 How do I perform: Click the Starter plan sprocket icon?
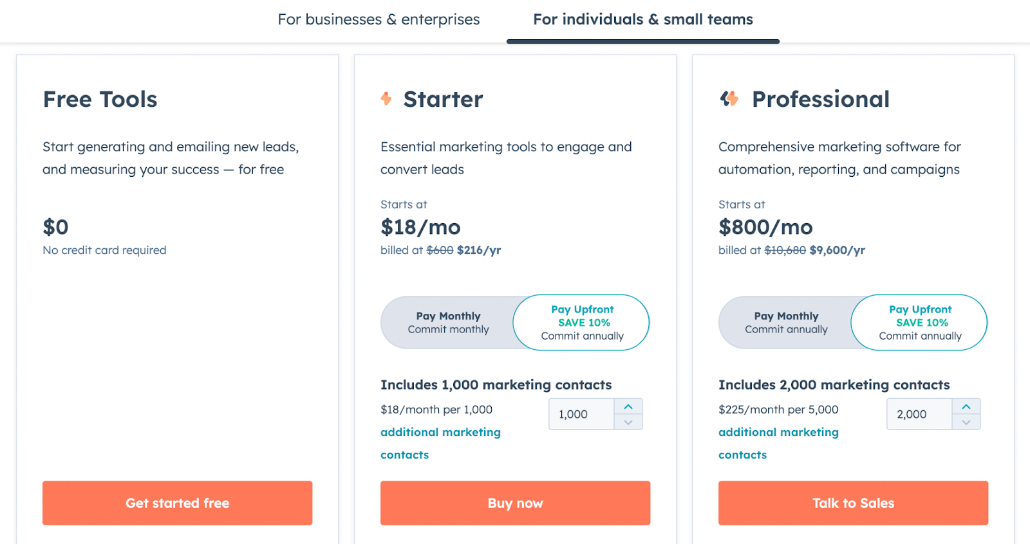386,98
